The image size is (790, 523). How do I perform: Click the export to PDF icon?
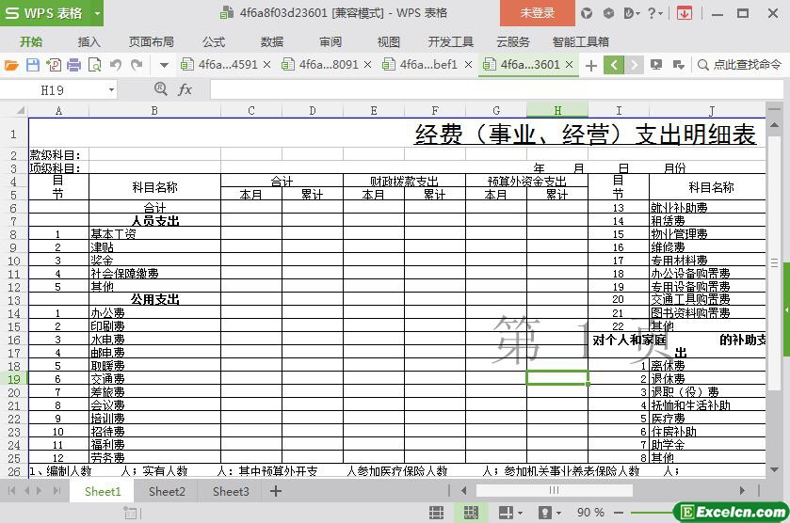click(54, 65)
